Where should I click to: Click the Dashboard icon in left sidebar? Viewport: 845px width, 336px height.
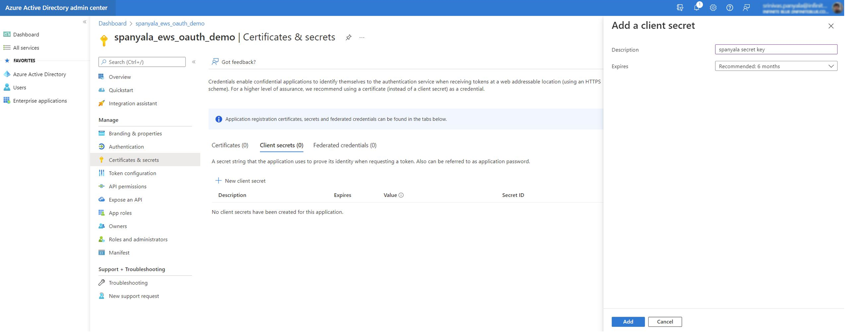coord(7,34)
